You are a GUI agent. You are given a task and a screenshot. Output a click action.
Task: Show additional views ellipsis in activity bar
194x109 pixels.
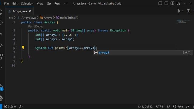coord(1,68)
